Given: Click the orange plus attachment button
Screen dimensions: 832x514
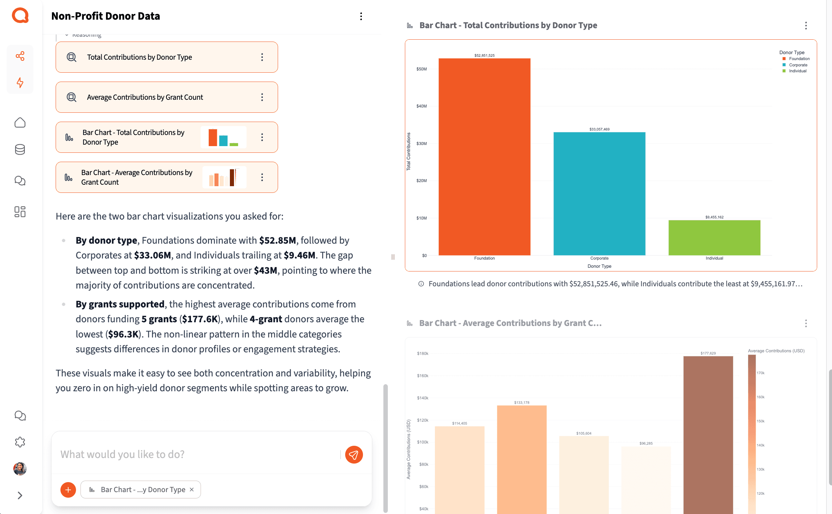Looking at the screenshot, I should pos(68,490).
